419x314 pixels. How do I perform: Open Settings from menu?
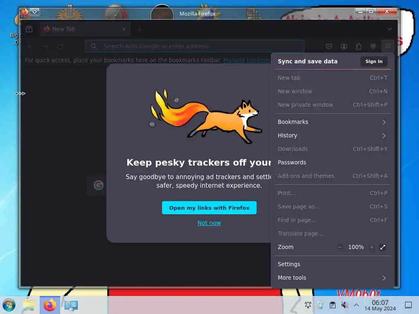332,265
